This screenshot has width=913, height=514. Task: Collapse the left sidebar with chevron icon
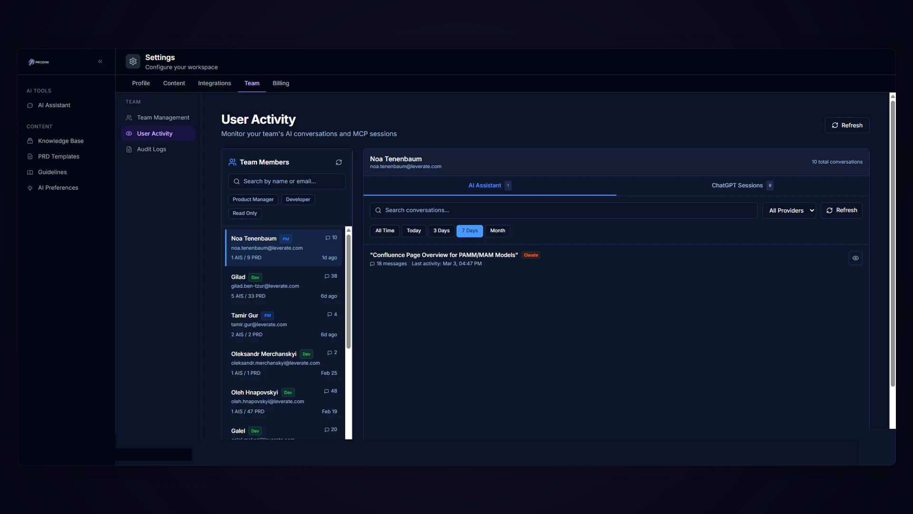coord(100,61)
